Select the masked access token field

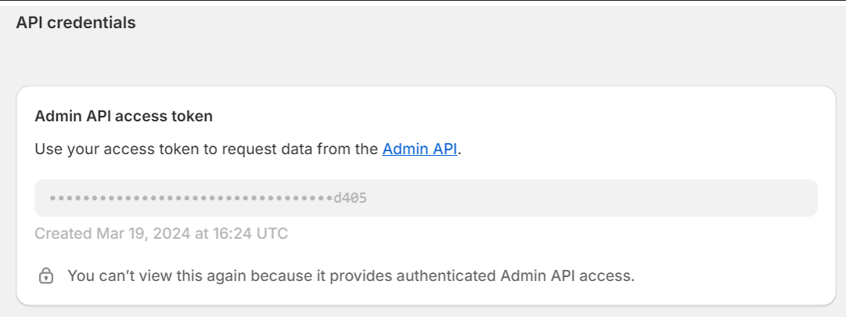(426, 198)
